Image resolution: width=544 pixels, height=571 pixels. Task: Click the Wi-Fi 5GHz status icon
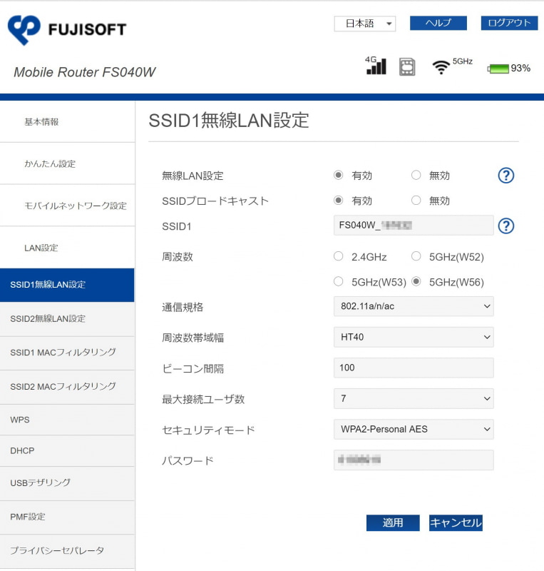(451, 66)
